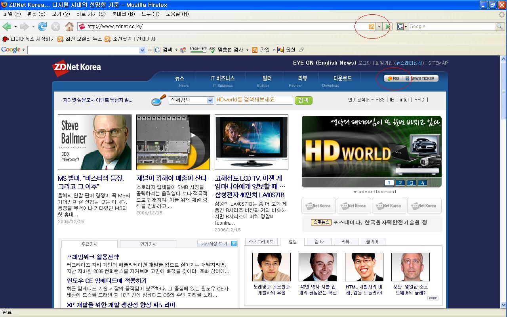Click the news card icon on the Google Toolbar

[x=183, y=50]
